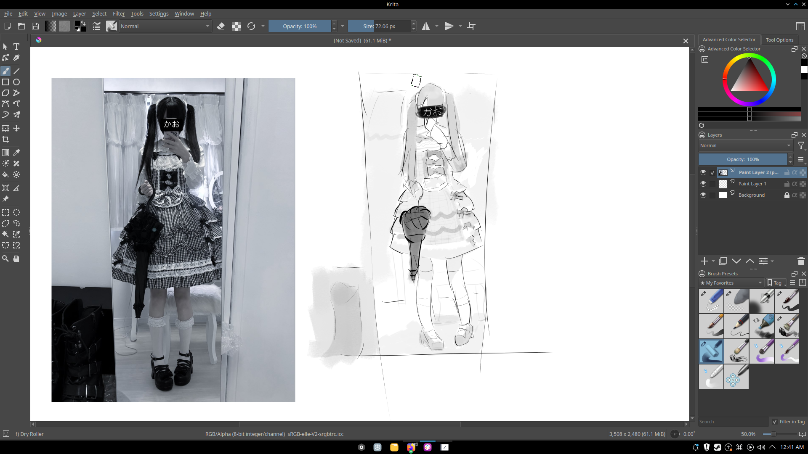This screenshot has width=808, height=454.
Task: Select the Rectangle shape tool
Action: [x=5, y=82]
